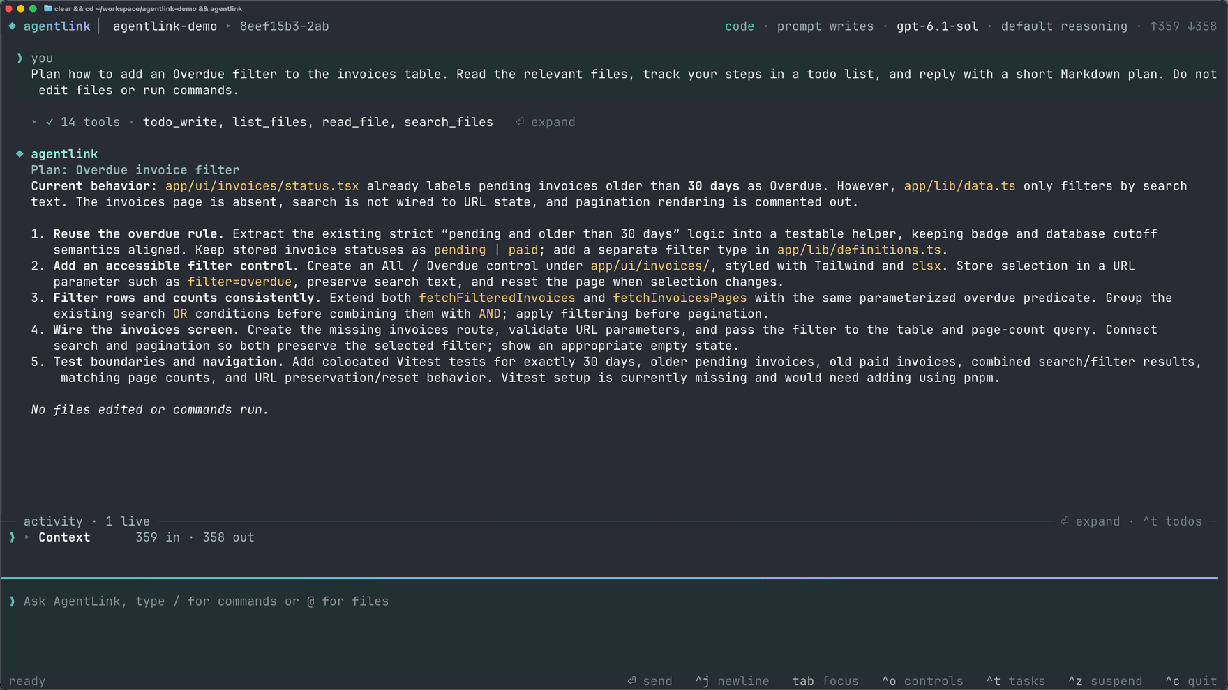
Task: Click the return-arrow icon in activity bar
Action: click(x=1064, y=521)
